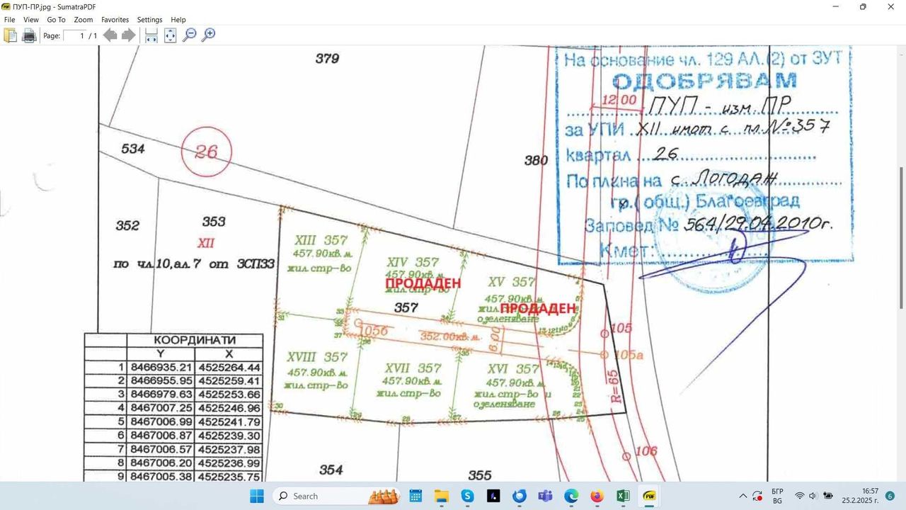
Task: Click the SumatraPDF title bar app icon
Action: pyautogui.click(x=6, y=6)
